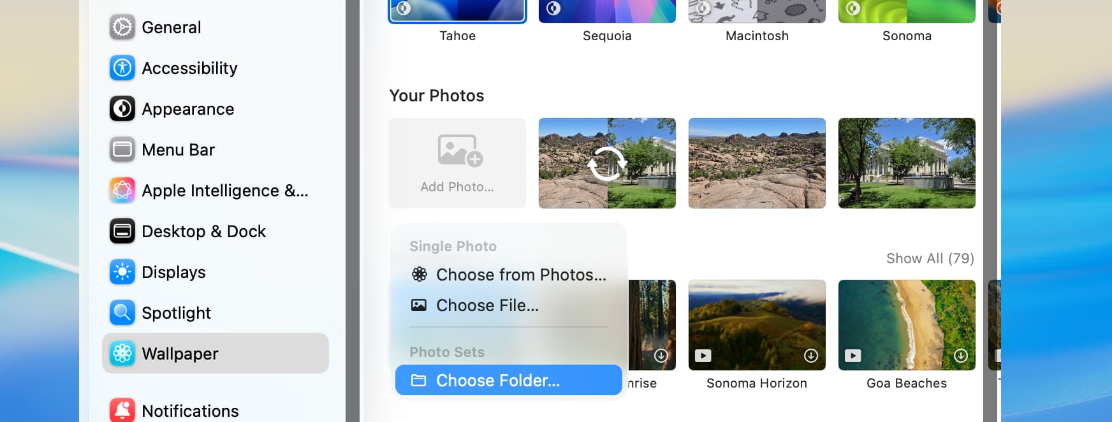Select the Macintosh wallpaper thumbnail
This screenshot has height=422, width=1112.
[757, 11]
